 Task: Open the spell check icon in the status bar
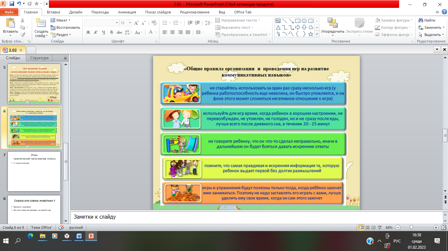[61, 227]
